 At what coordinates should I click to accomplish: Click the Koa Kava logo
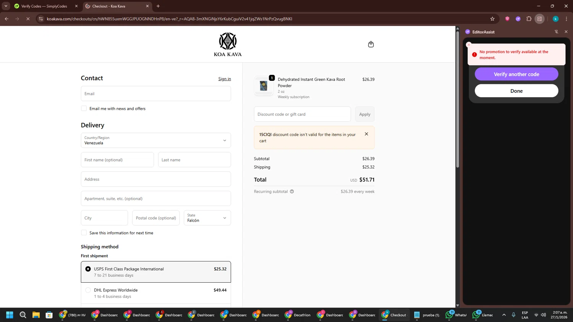228,45
